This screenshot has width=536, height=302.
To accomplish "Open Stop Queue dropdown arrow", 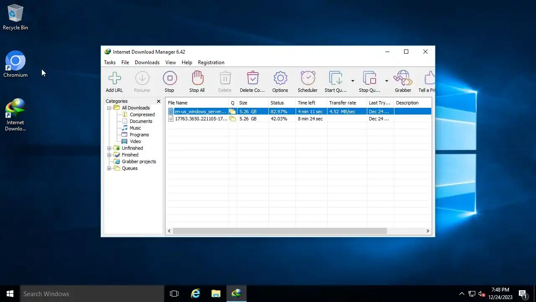I will pyautogui.click(x=387, y=81).
